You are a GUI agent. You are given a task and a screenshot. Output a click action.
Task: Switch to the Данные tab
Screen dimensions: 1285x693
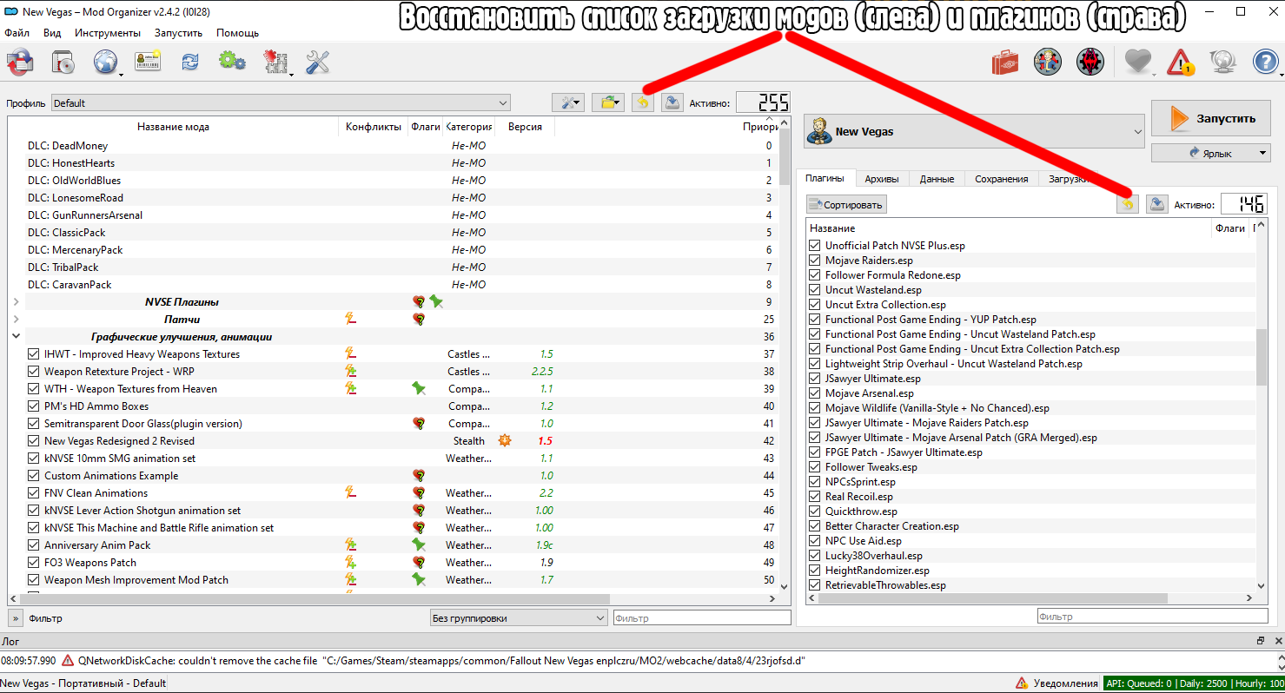[x=937, y=179]
